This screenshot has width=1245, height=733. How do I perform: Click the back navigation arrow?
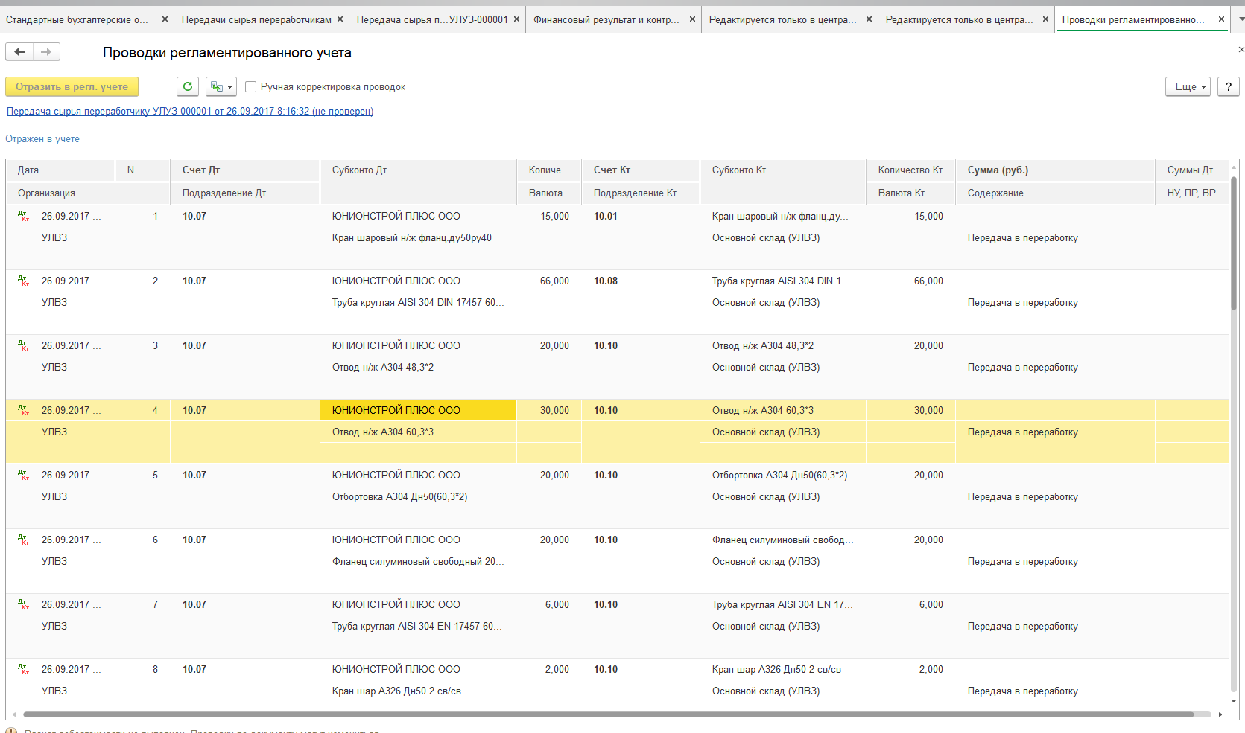[19, 51]
